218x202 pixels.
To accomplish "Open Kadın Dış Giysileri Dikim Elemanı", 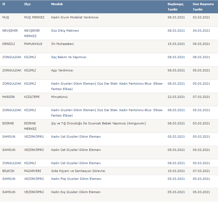I will click(x=76, y=192).
